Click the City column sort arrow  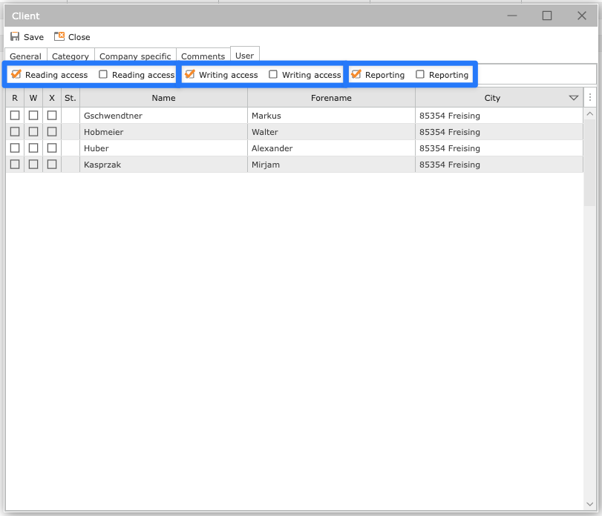573,98
